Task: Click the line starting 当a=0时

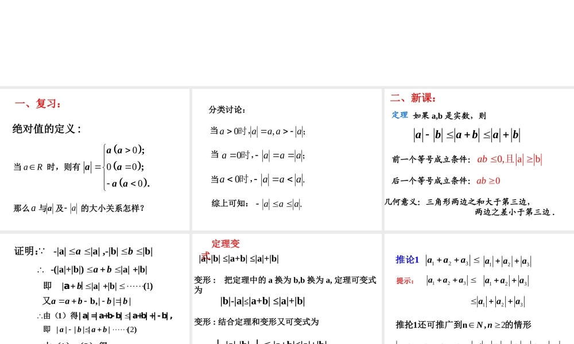Action: (x=258, y=155)
